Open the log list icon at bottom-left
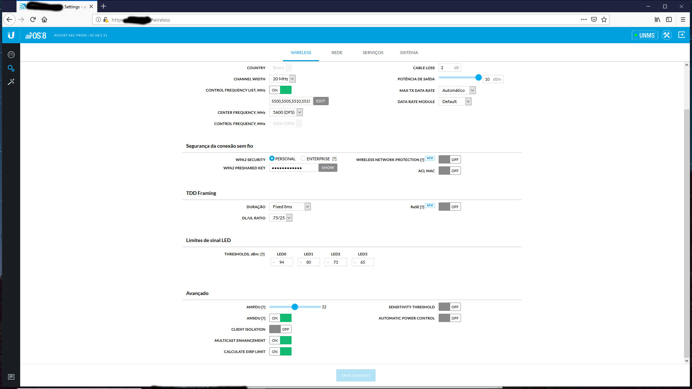The image size is (692, 389). (11, 377)
